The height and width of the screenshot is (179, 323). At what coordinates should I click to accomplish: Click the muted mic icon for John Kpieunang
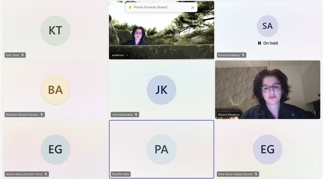tap(136, 115)
